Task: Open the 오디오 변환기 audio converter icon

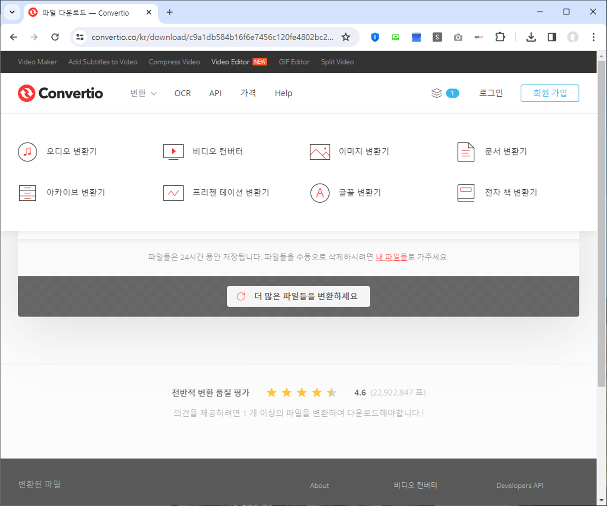Action: coord(27,152)
